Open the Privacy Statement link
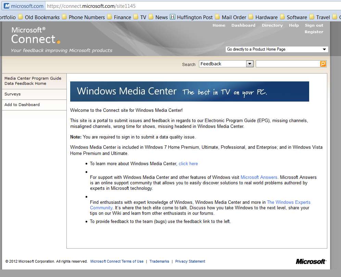 tap(190, 261)
